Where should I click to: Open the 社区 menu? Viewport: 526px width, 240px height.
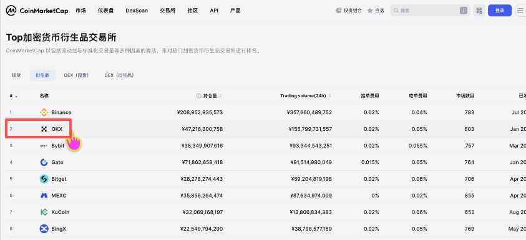tap(193, 11)
